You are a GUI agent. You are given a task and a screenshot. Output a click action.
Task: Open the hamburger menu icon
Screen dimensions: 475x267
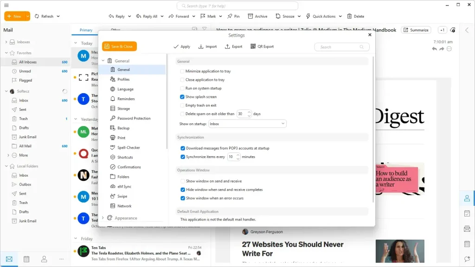(x=6, y=5)
